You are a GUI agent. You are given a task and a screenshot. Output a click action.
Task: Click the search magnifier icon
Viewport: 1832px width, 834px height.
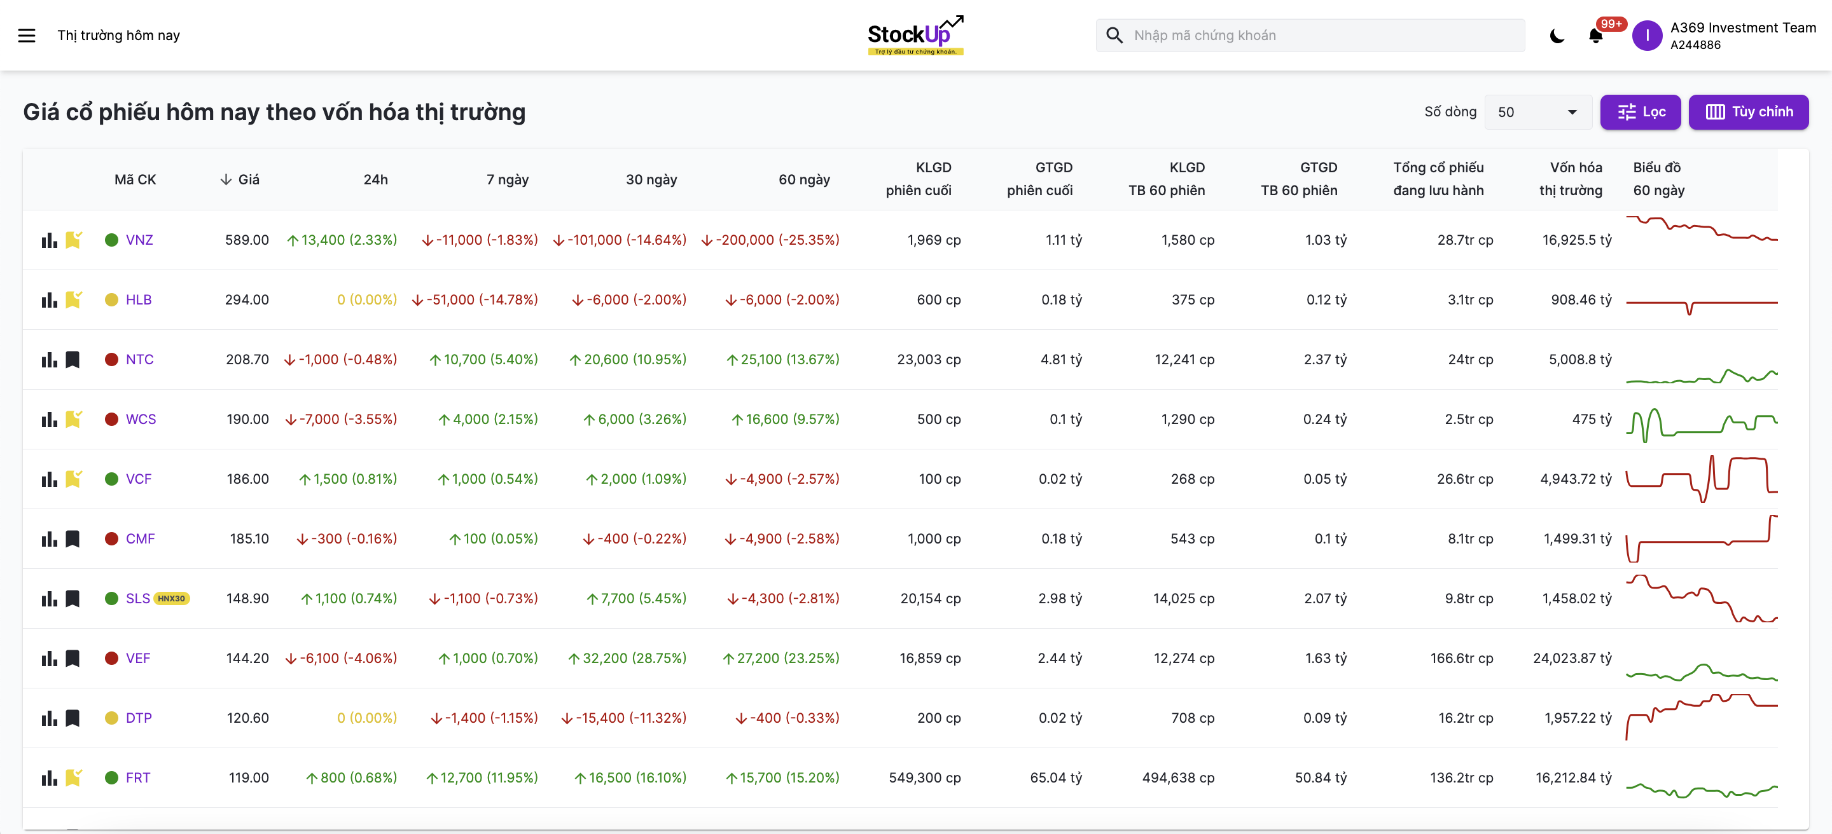[1114, 36]
